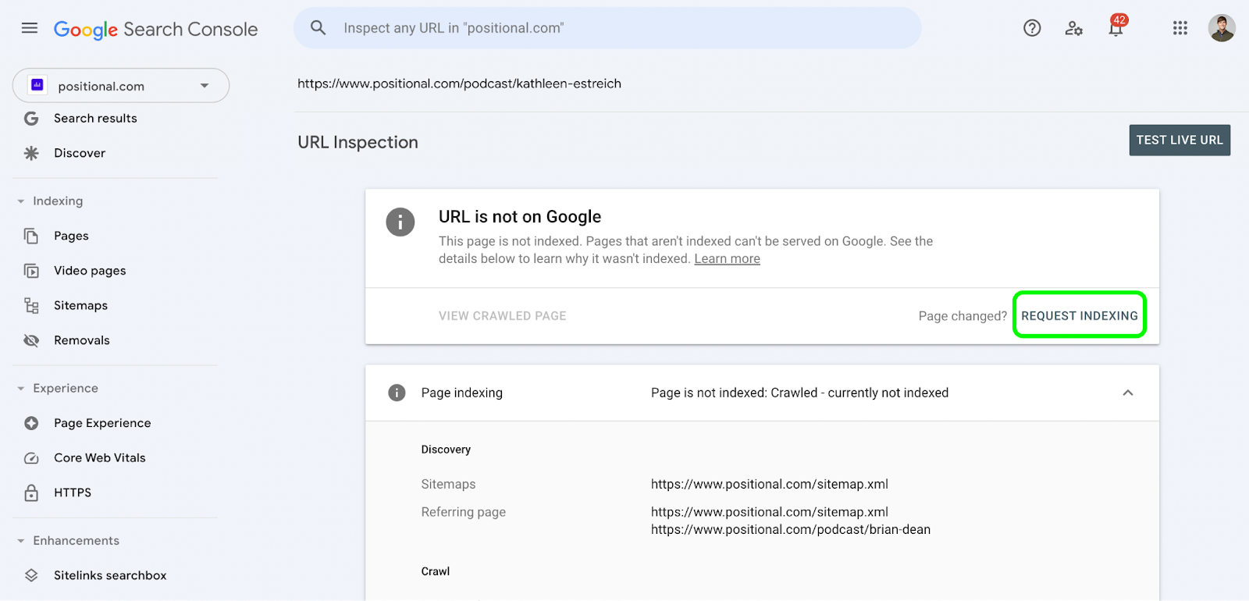Focus the Inspect any URL search field
The width and height of the screenshot is (1249, 601).
pyautogui.click(x=607, y=28)
